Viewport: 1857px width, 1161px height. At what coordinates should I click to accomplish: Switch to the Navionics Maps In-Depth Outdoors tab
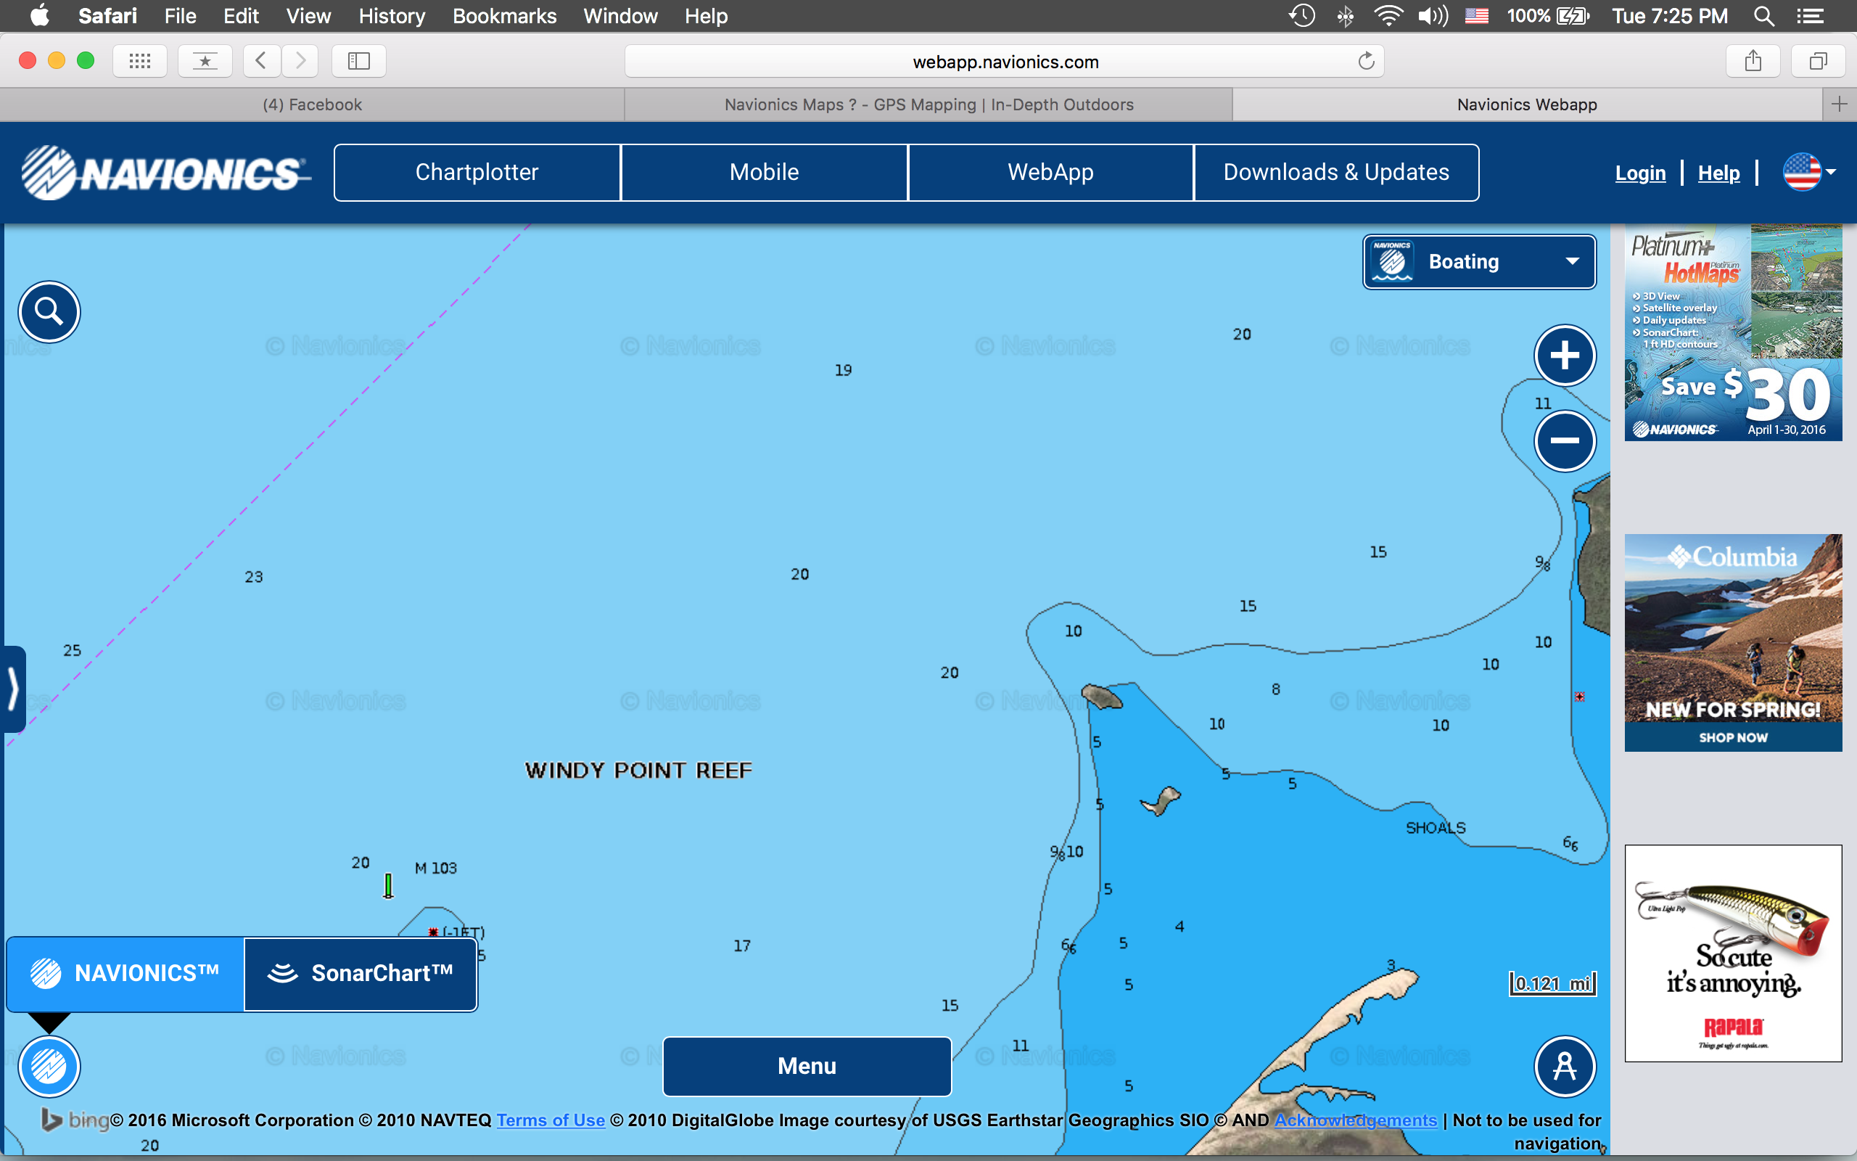point(928,104)
